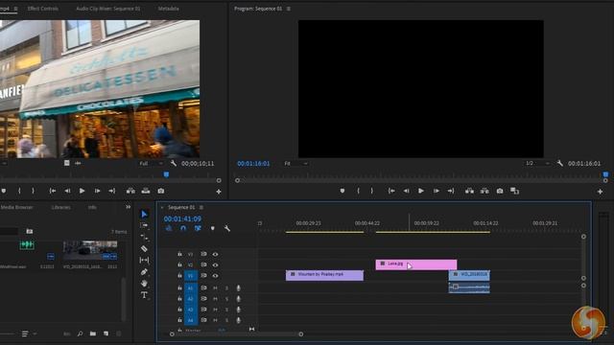Add a marker in the timeline panel
This screenshot has height=345, width=614.
[x=213, y=228]
